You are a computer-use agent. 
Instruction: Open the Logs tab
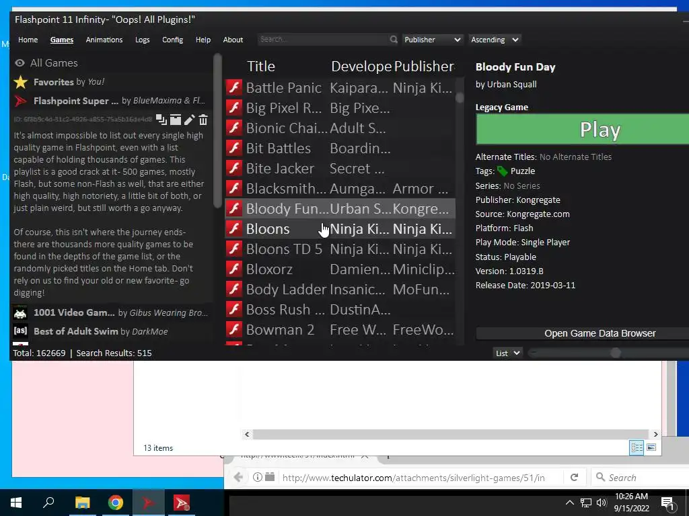click(143, 40)
